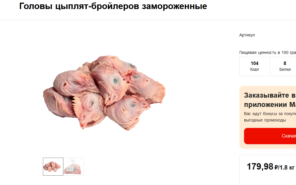This screenshot has width=296, height=185.
Task: Click the bold 104 calorie number
Action: coord(255,63)
